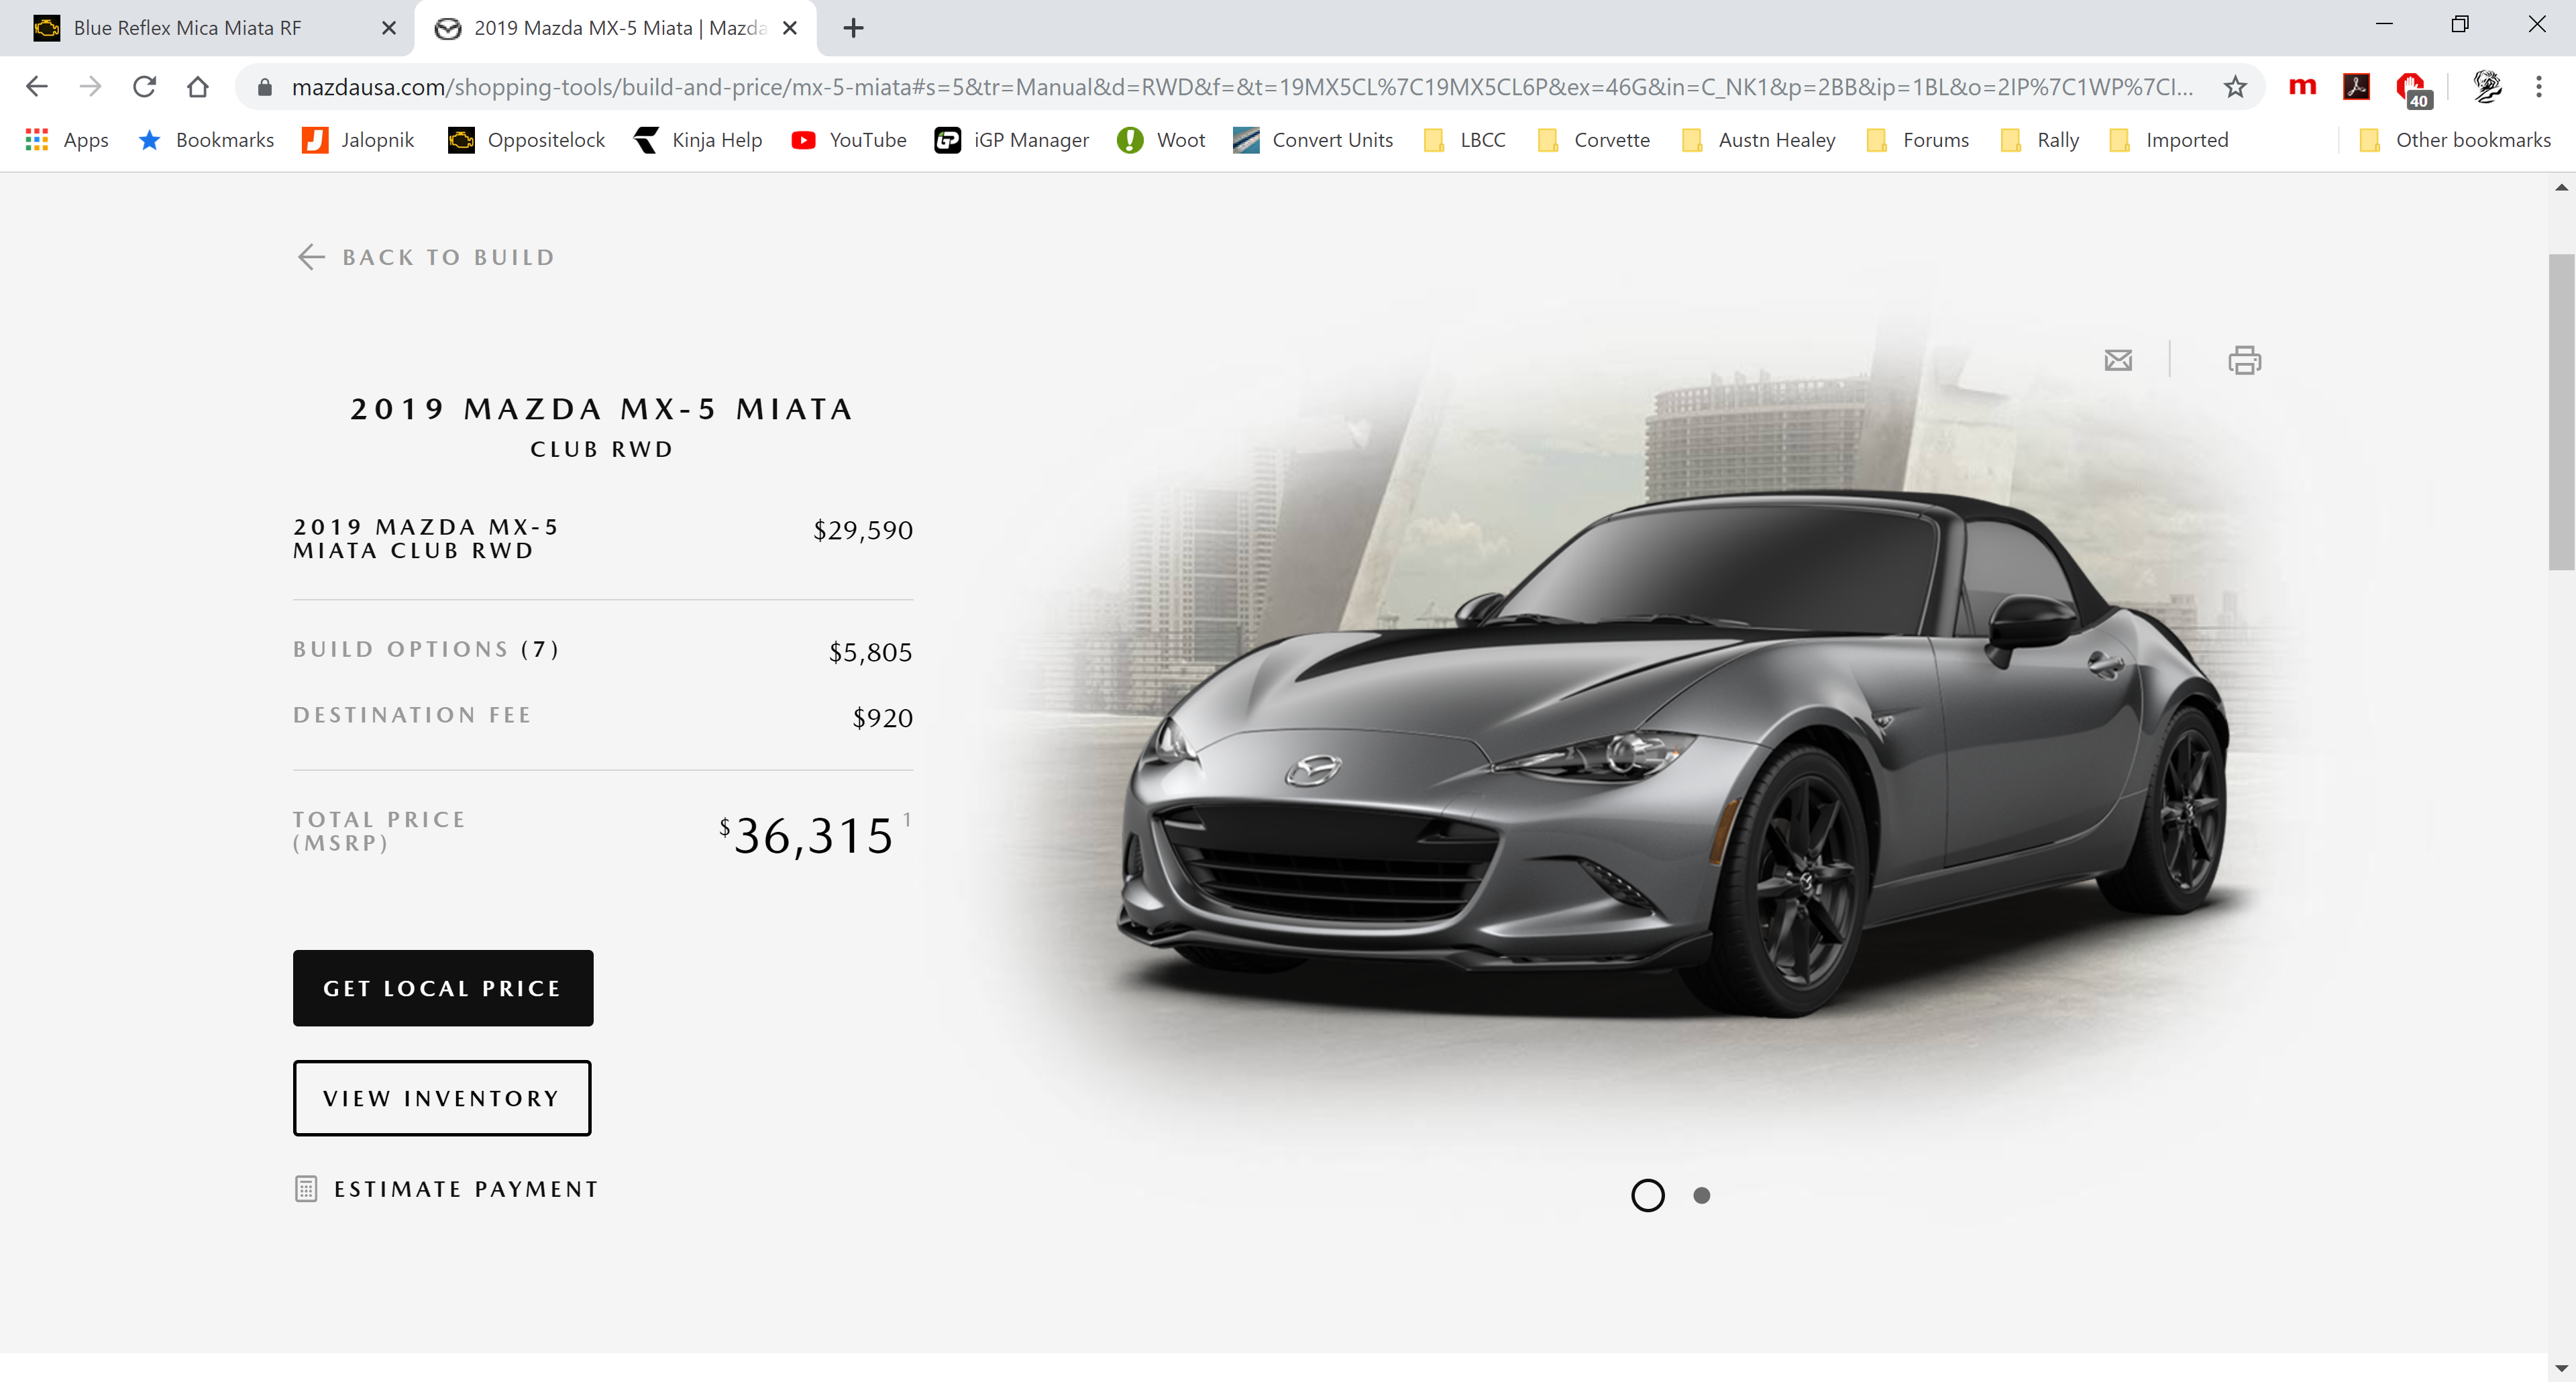The width and height of the screenshot is (2576, 1382).
Task: Close the Blue Reflex Mica Miata RF tab
Action: [x=389, y=28]
